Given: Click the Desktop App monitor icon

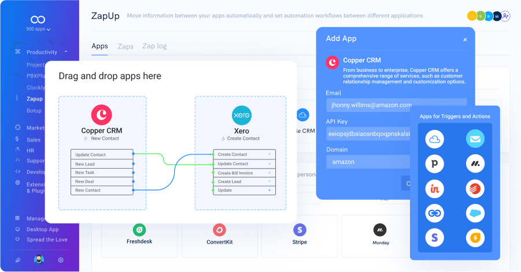Looking at the screenshot, I should point(17,229).
